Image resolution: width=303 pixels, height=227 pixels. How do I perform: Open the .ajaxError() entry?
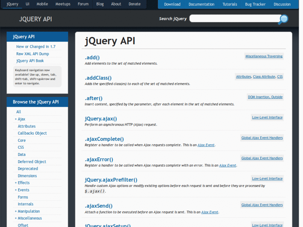point(99,160)
